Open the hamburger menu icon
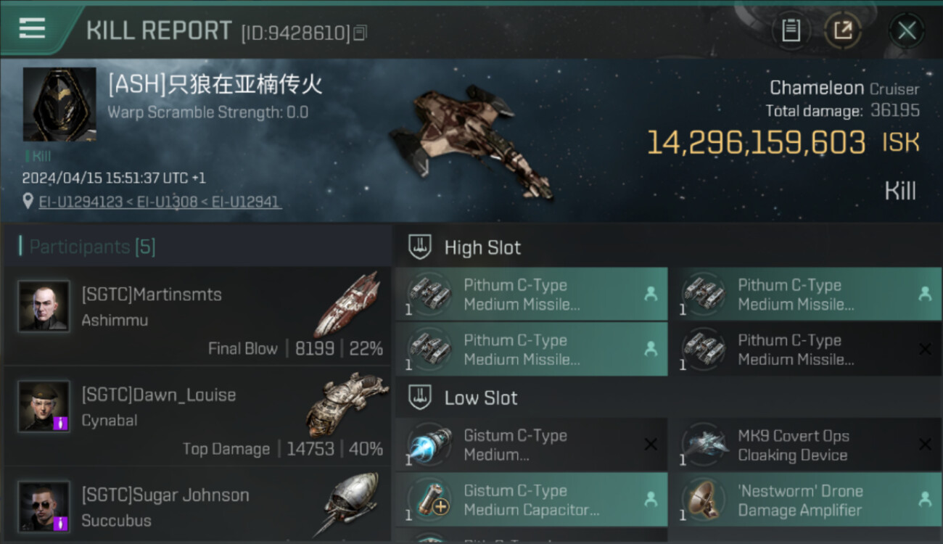 (33, 28)
